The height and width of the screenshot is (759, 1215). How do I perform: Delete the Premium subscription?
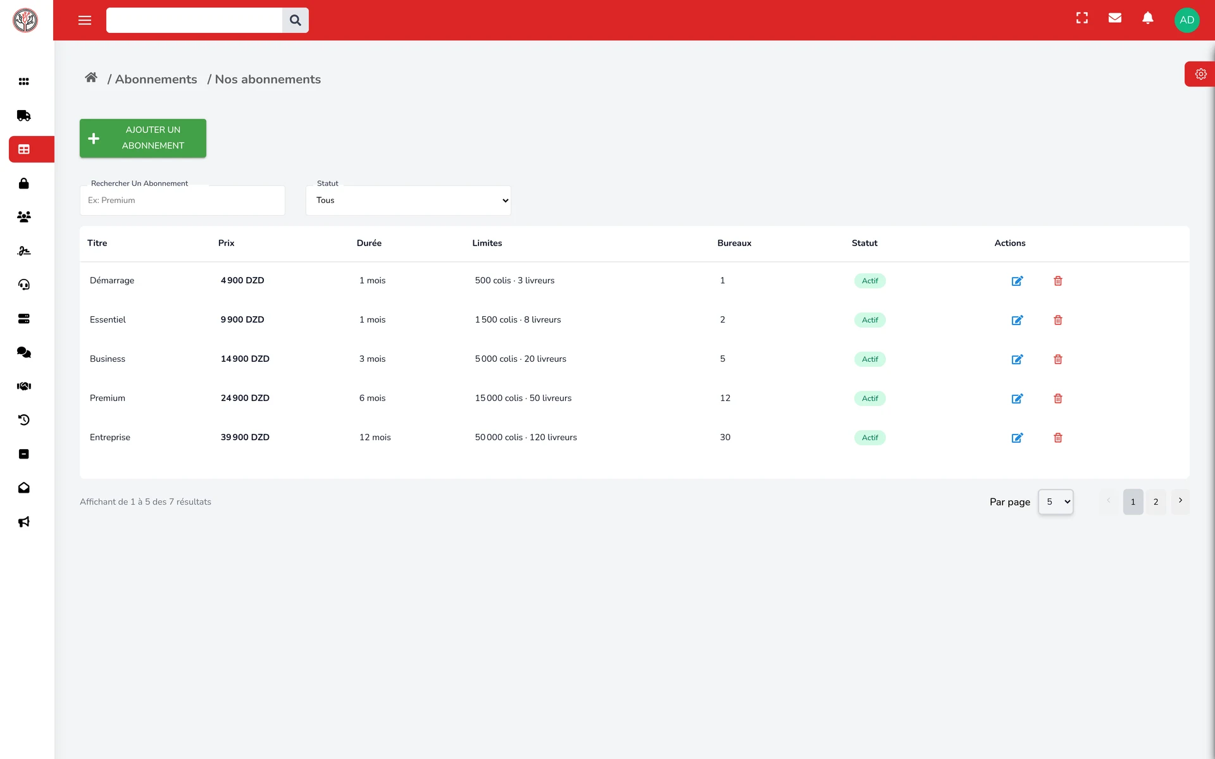point(1058,398)
